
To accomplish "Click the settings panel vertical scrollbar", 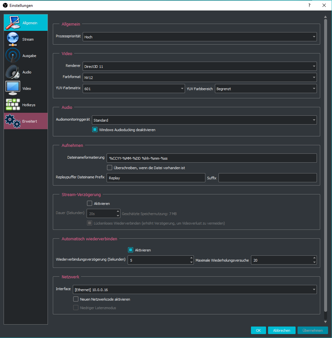I will [x=325, y=164].
